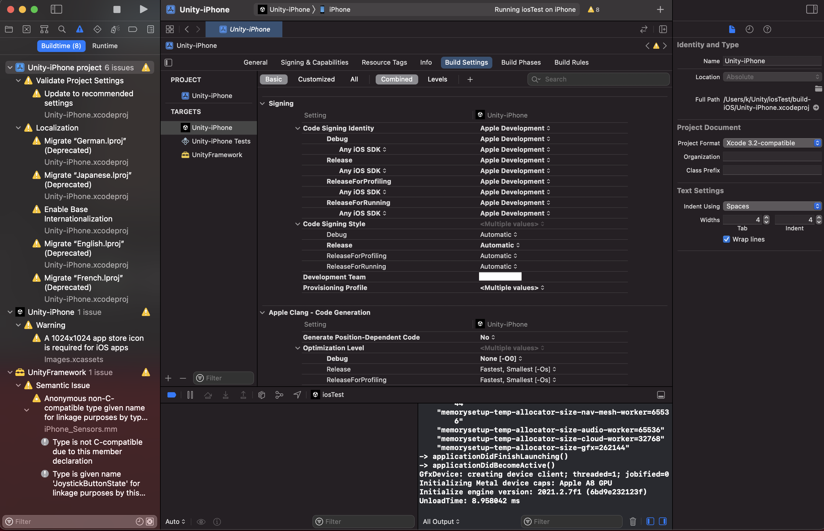Open the Project Format dropdown

(772, 143)
